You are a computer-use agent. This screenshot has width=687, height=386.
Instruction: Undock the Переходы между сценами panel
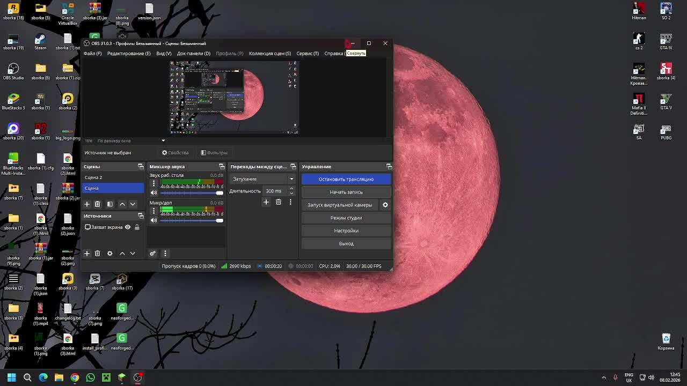293,167
